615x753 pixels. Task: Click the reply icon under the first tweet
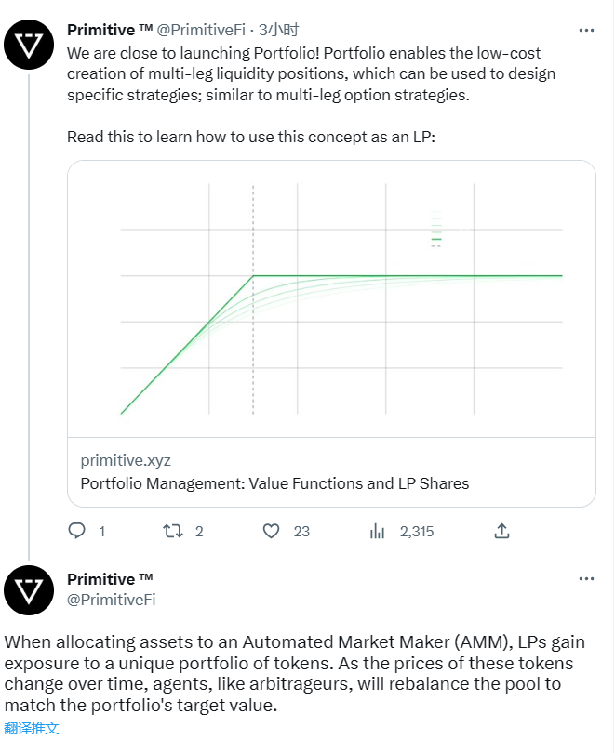tap(77, 531)
